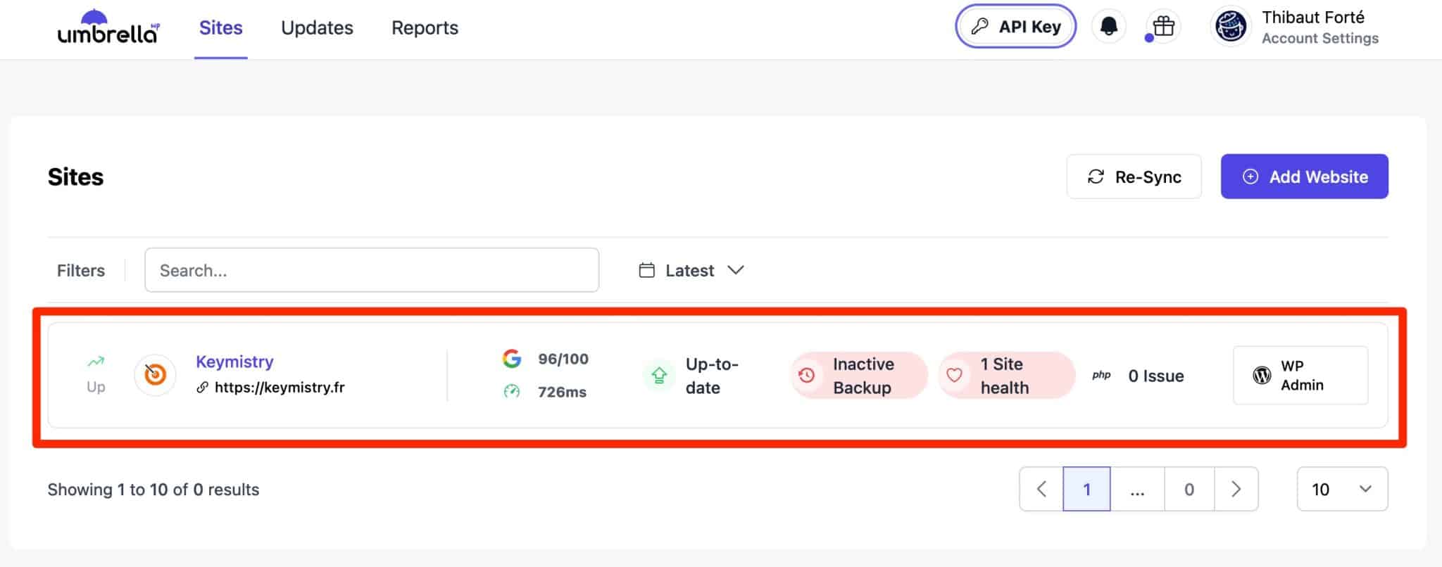The width and height of the screenshot is (1442, 567).
Task: Click the Add Website button
Action: coord(1304,177)
